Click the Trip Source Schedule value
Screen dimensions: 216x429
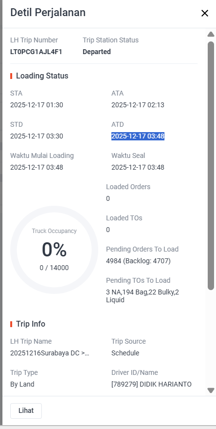(x=126, y=353)
